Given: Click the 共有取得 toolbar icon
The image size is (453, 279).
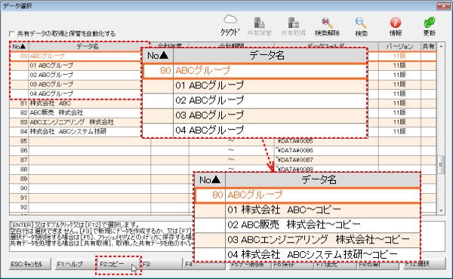Looking at the screenshot, I should 293,26.
